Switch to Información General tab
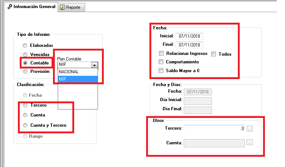The width and height of the screenshot is (285, 167). point(31,7)
